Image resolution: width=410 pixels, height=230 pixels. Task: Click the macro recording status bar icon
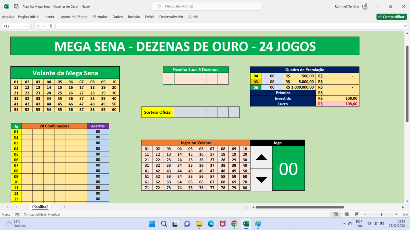click(x=17, y=214)
